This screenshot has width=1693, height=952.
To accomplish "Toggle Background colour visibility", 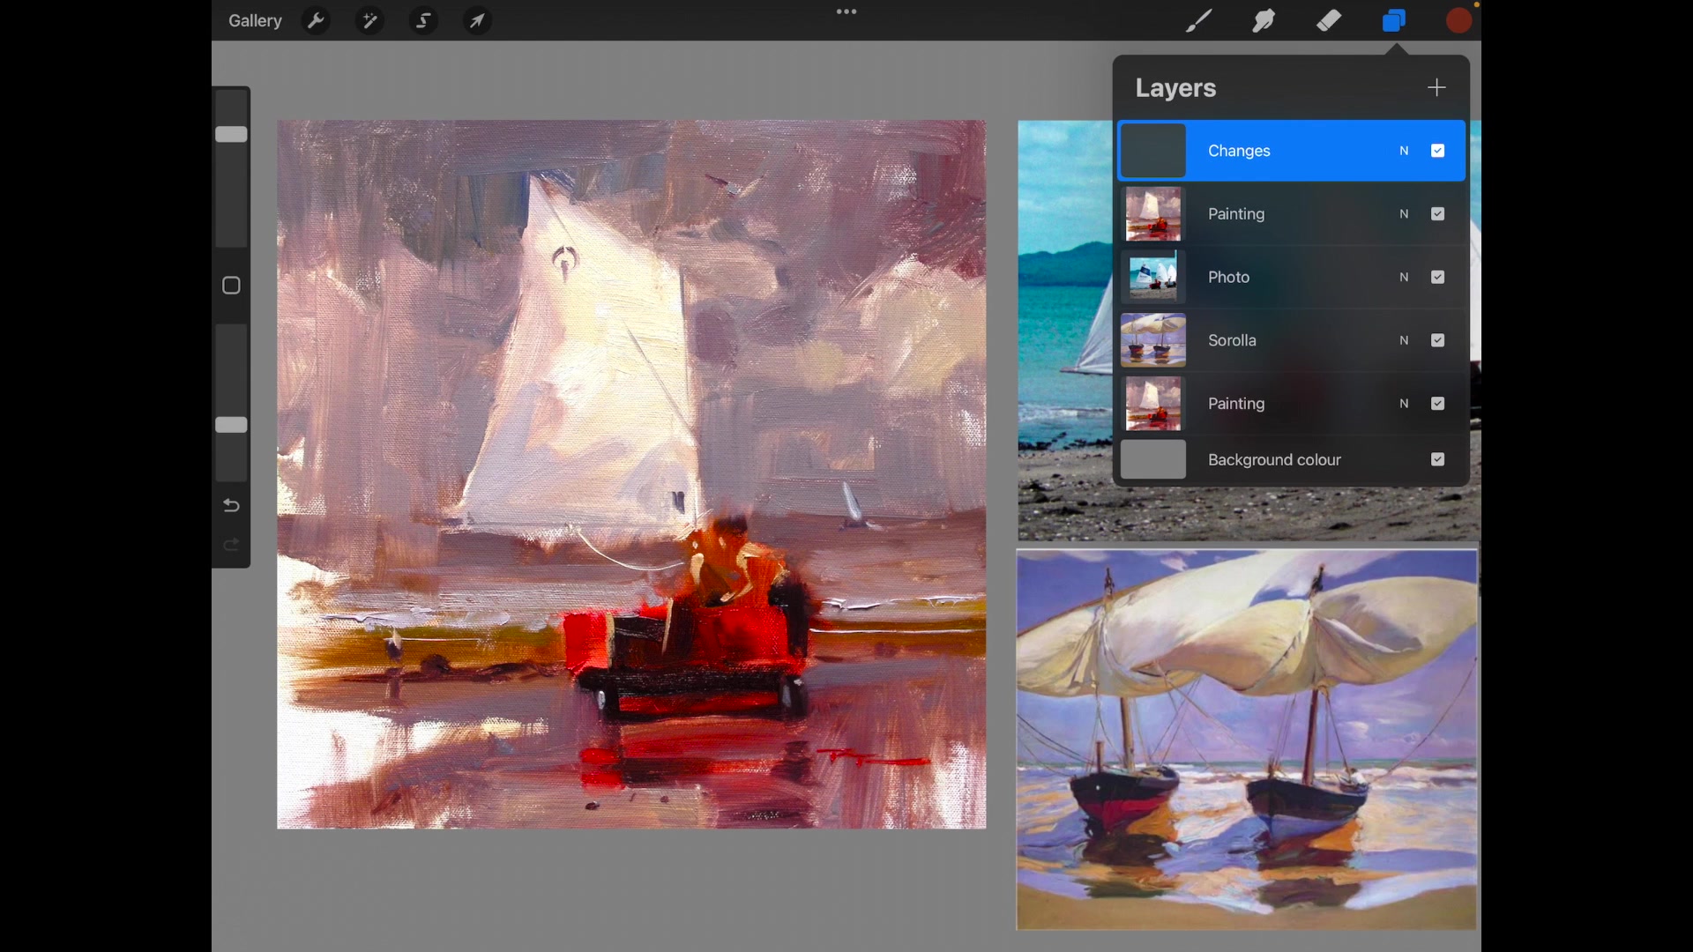I will [1438, 459].
